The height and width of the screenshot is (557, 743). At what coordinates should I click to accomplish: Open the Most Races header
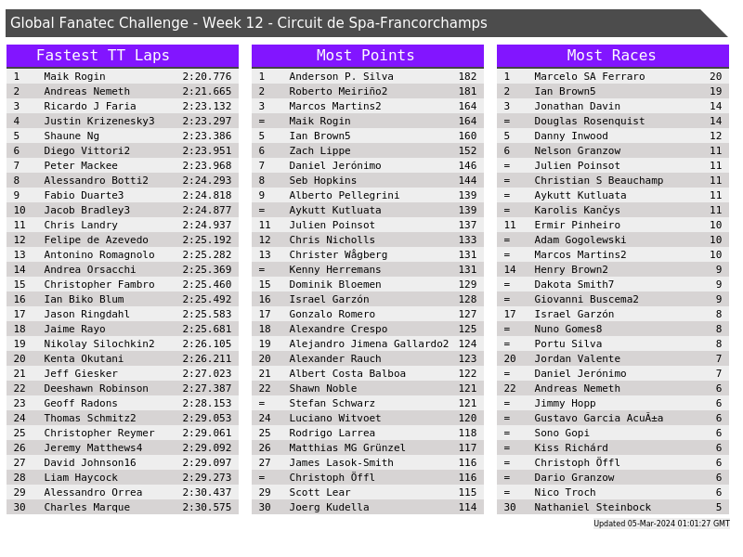pos(611,56)
